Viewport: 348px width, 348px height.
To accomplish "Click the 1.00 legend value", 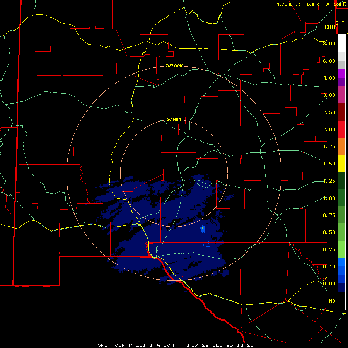I will (329, 198).
